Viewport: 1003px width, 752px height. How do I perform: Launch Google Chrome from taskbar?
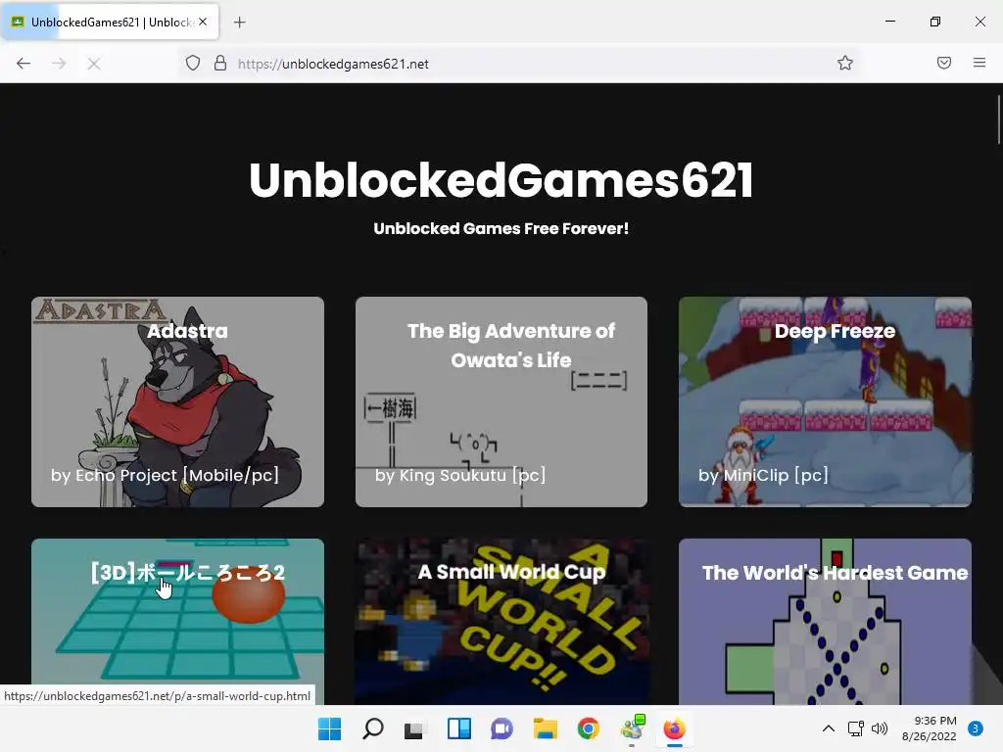[x=589, y=728]
